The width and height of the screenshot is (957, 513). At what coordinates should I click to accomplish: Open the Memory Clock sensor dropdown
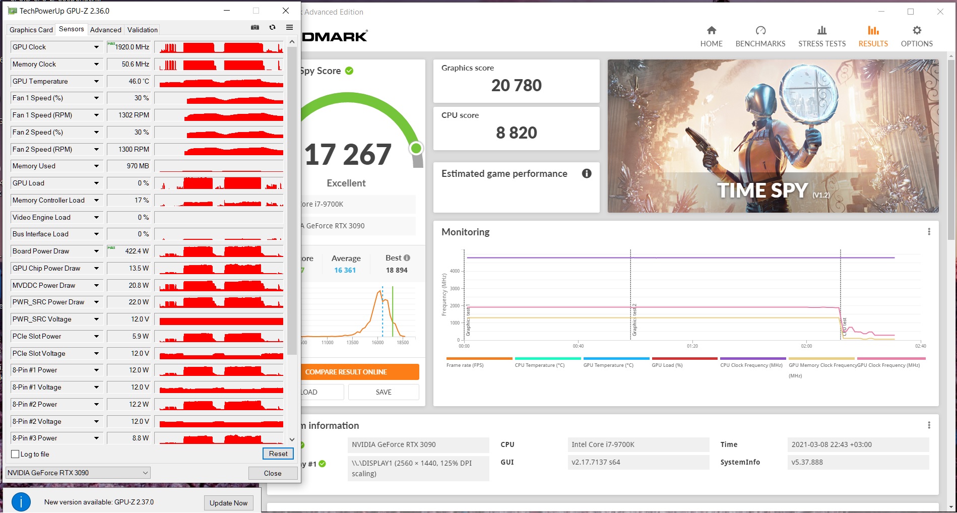pyautogui.click(x=96, y=65)
